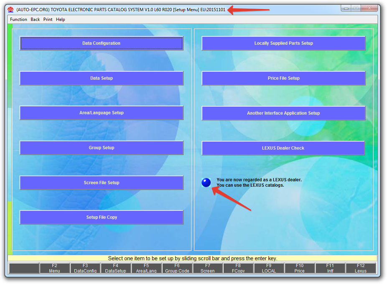
Task: Maximize the Toyota EPC window
Action: click(356, 8)
